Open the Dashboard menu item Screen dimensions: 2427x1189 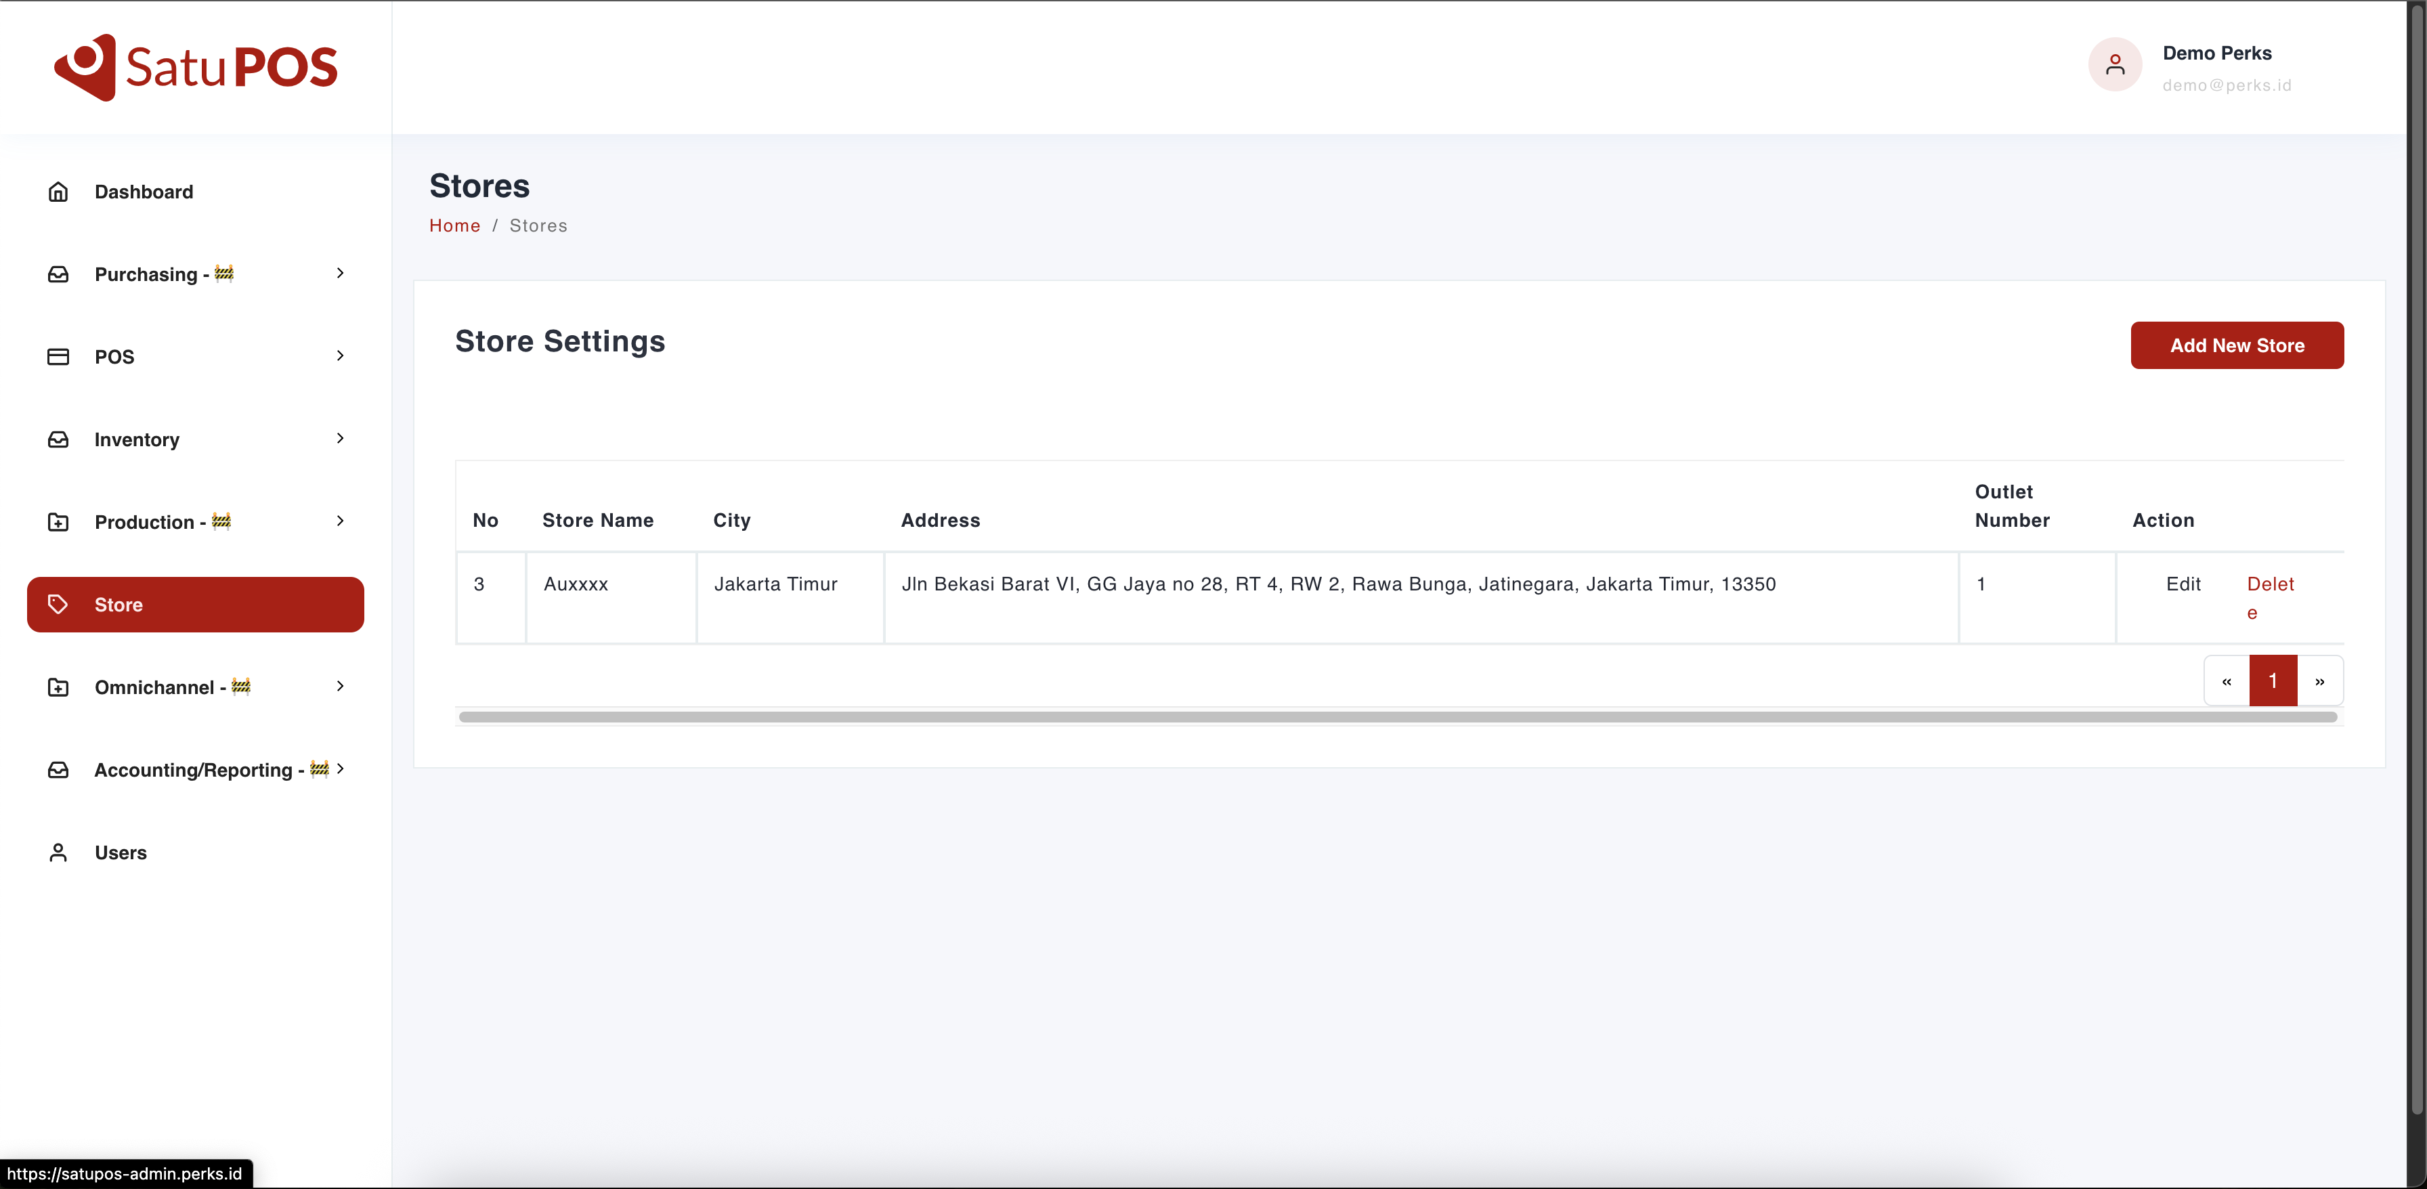coord(143,192)
